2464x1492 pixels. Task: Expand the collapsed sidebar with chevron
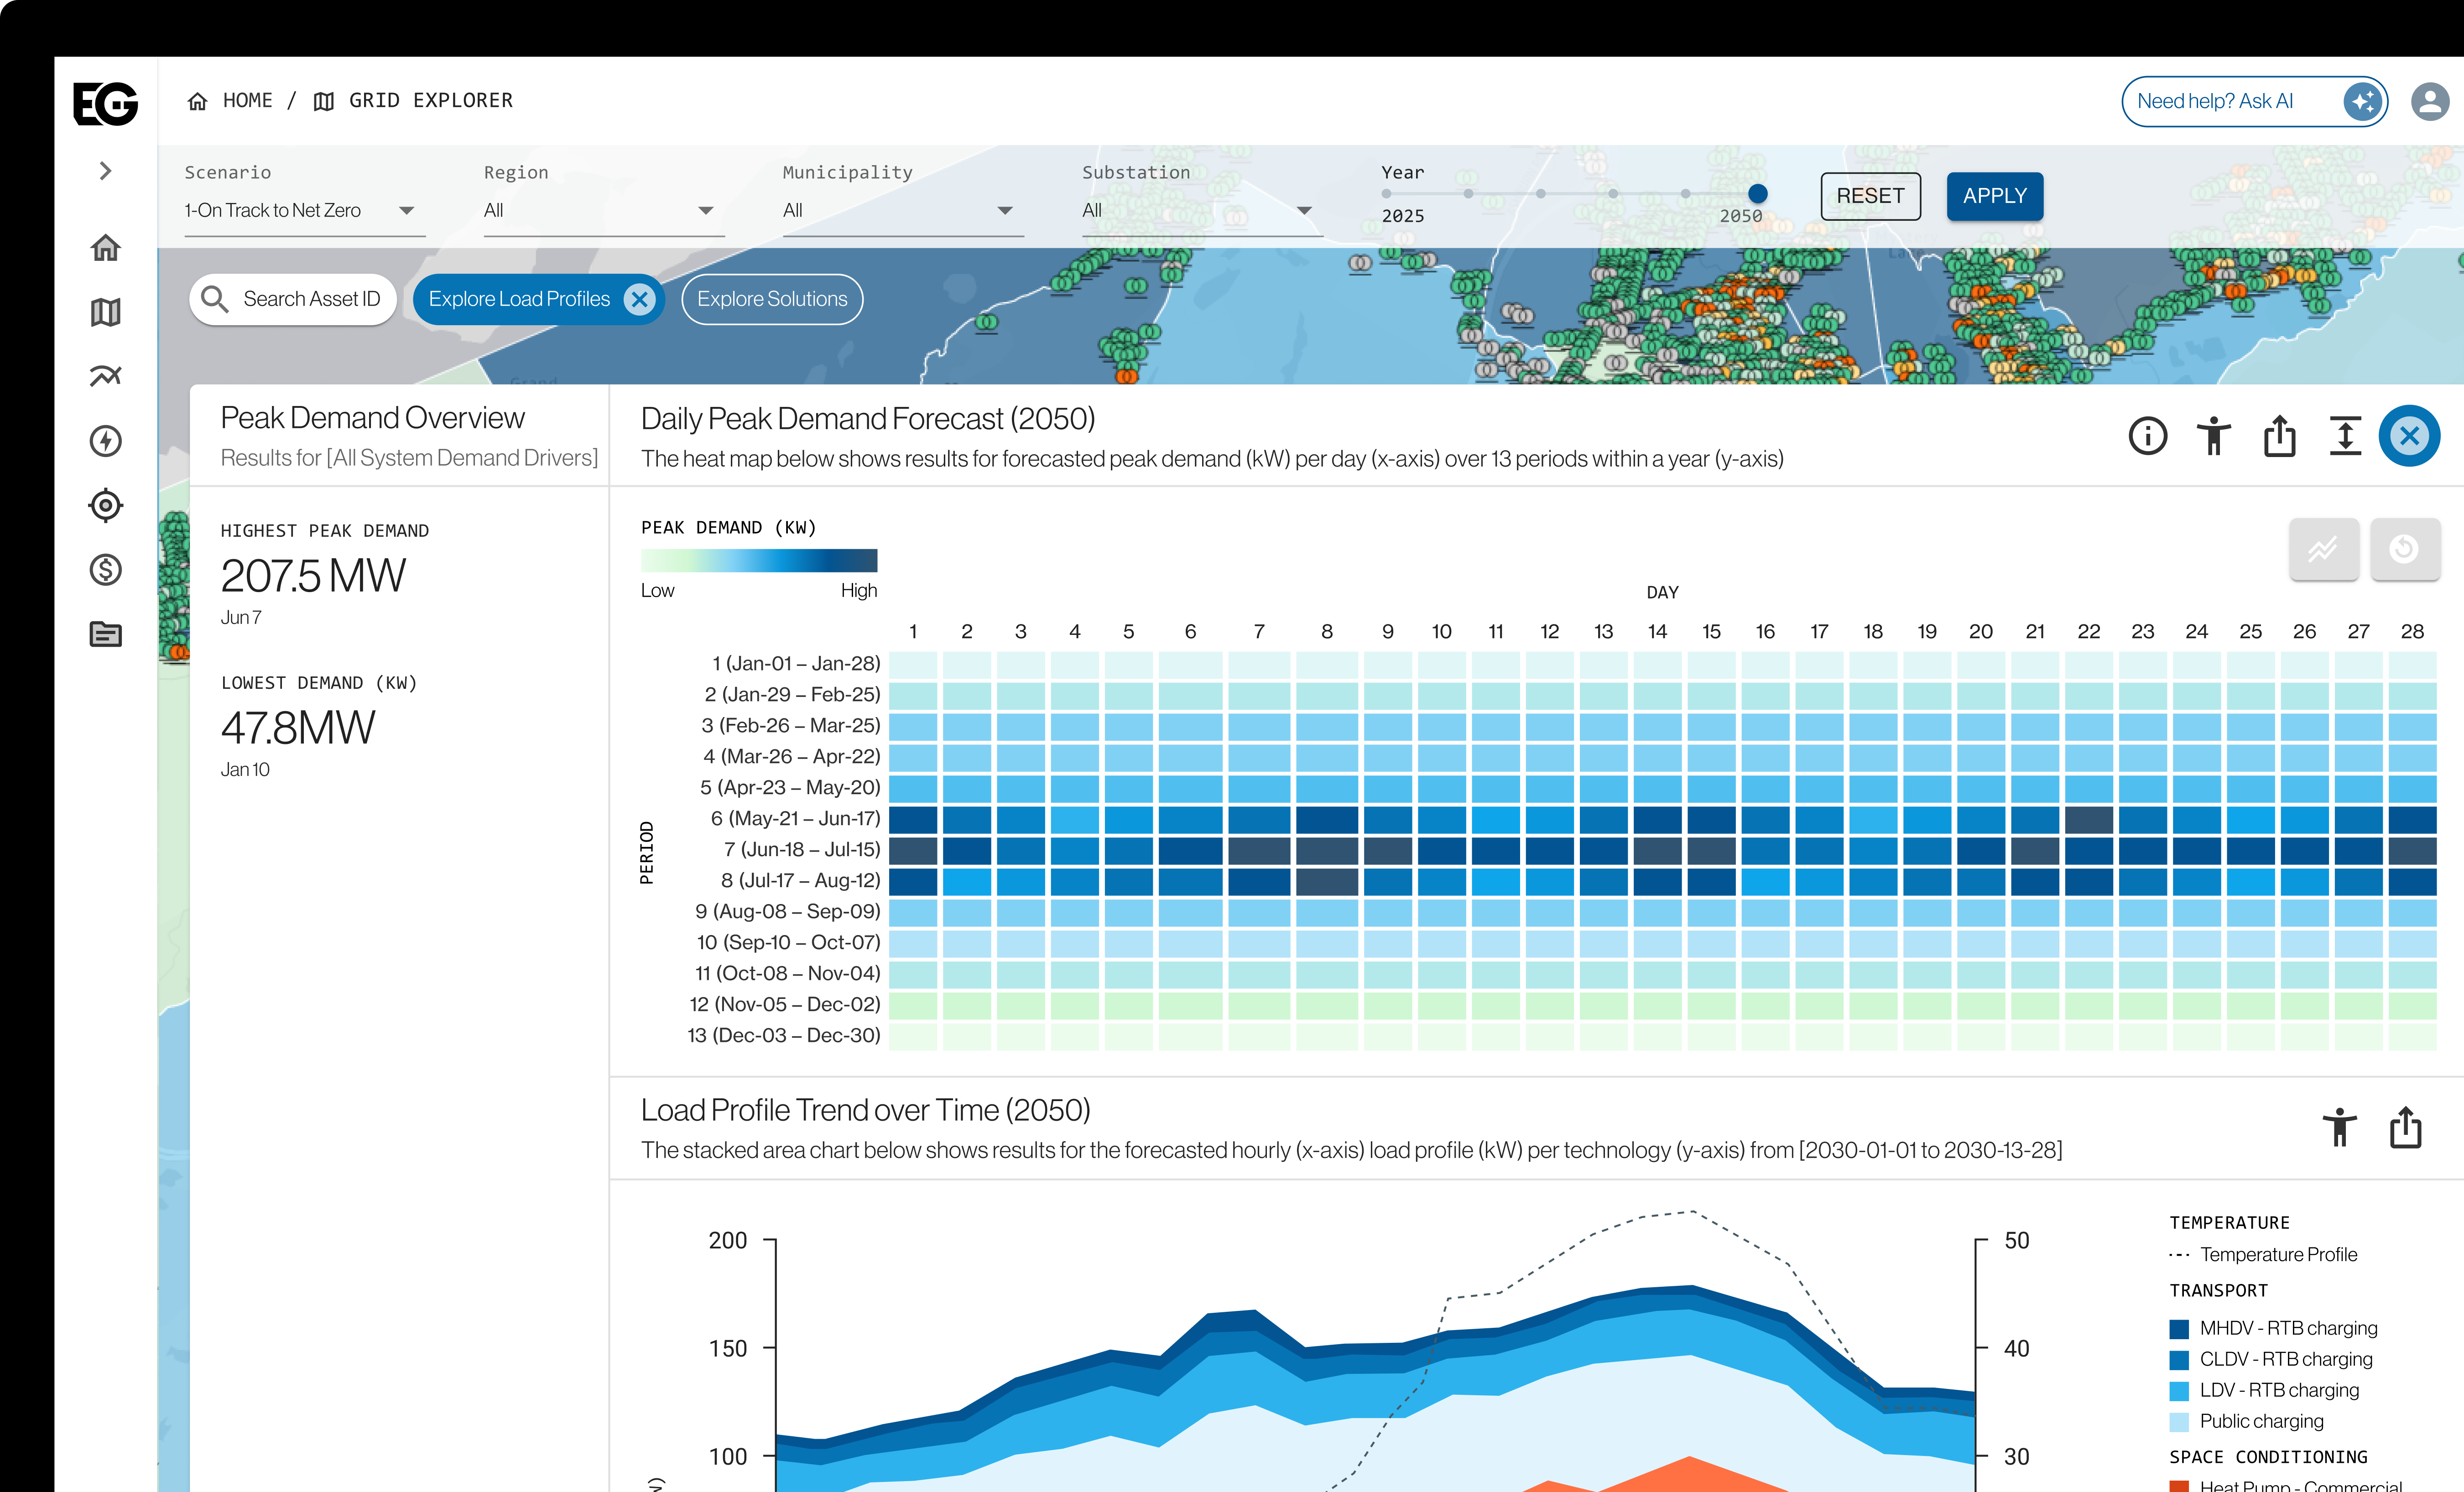[x=105, y=171]
